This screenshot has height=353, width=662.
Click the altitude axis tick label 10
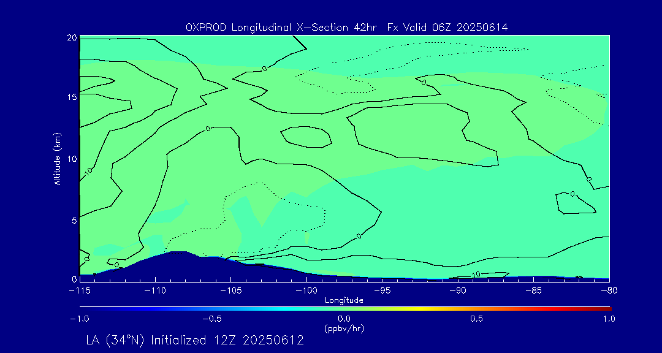coord(72,158)
